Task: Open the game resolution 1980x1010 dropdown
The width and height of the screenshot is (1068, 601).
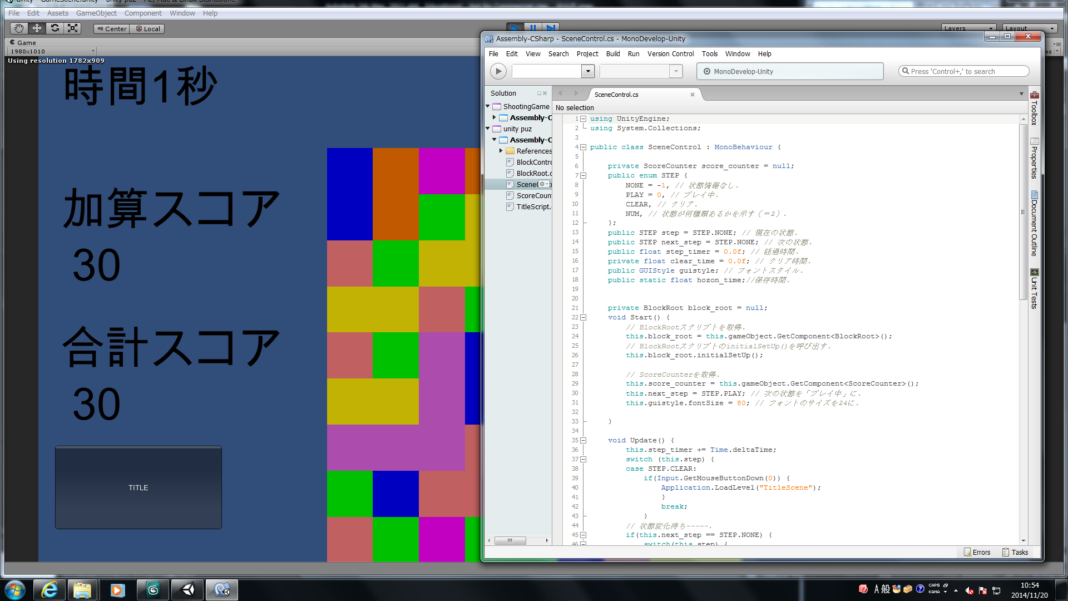Action: (x=52, y=51)
